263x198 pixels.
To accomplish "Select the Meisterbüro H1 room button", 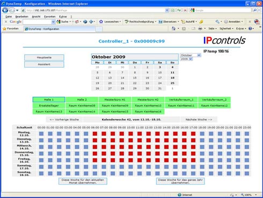I will 115,100.
